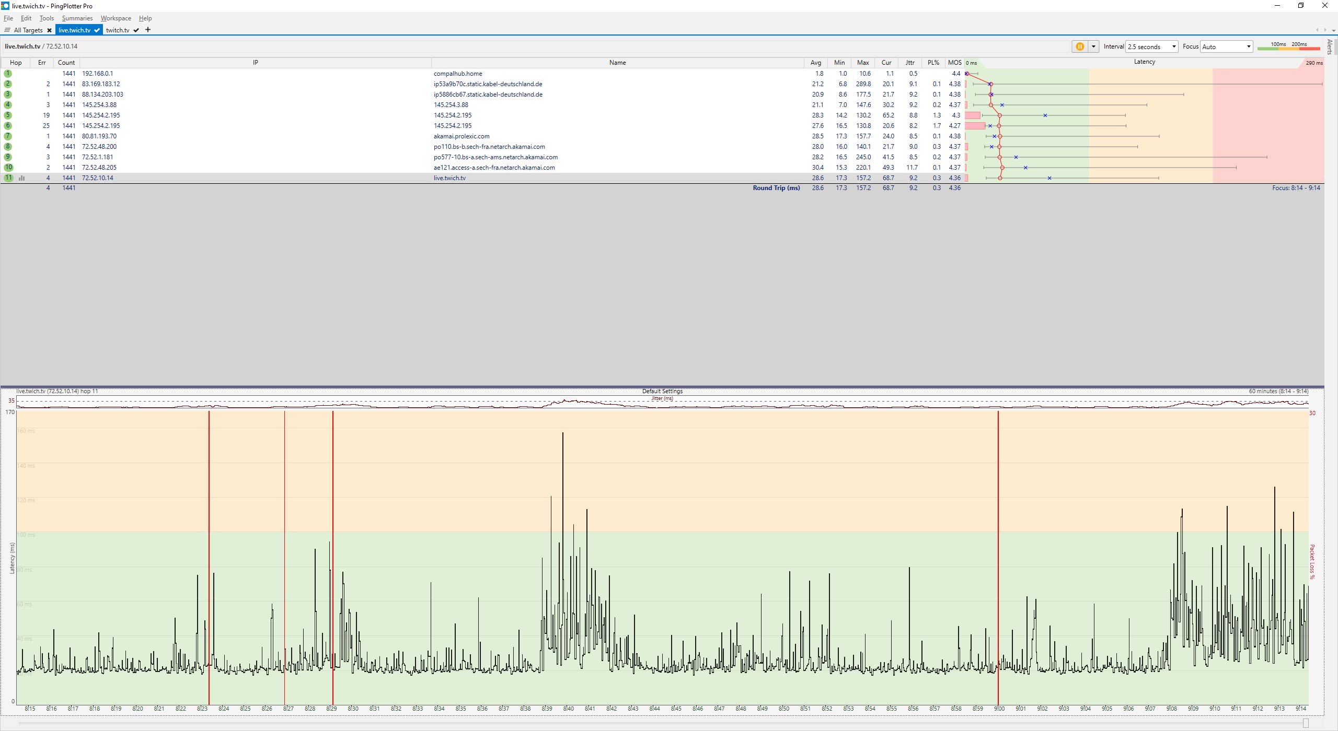
Task: Open the Summaries menu
Action: 77,18
